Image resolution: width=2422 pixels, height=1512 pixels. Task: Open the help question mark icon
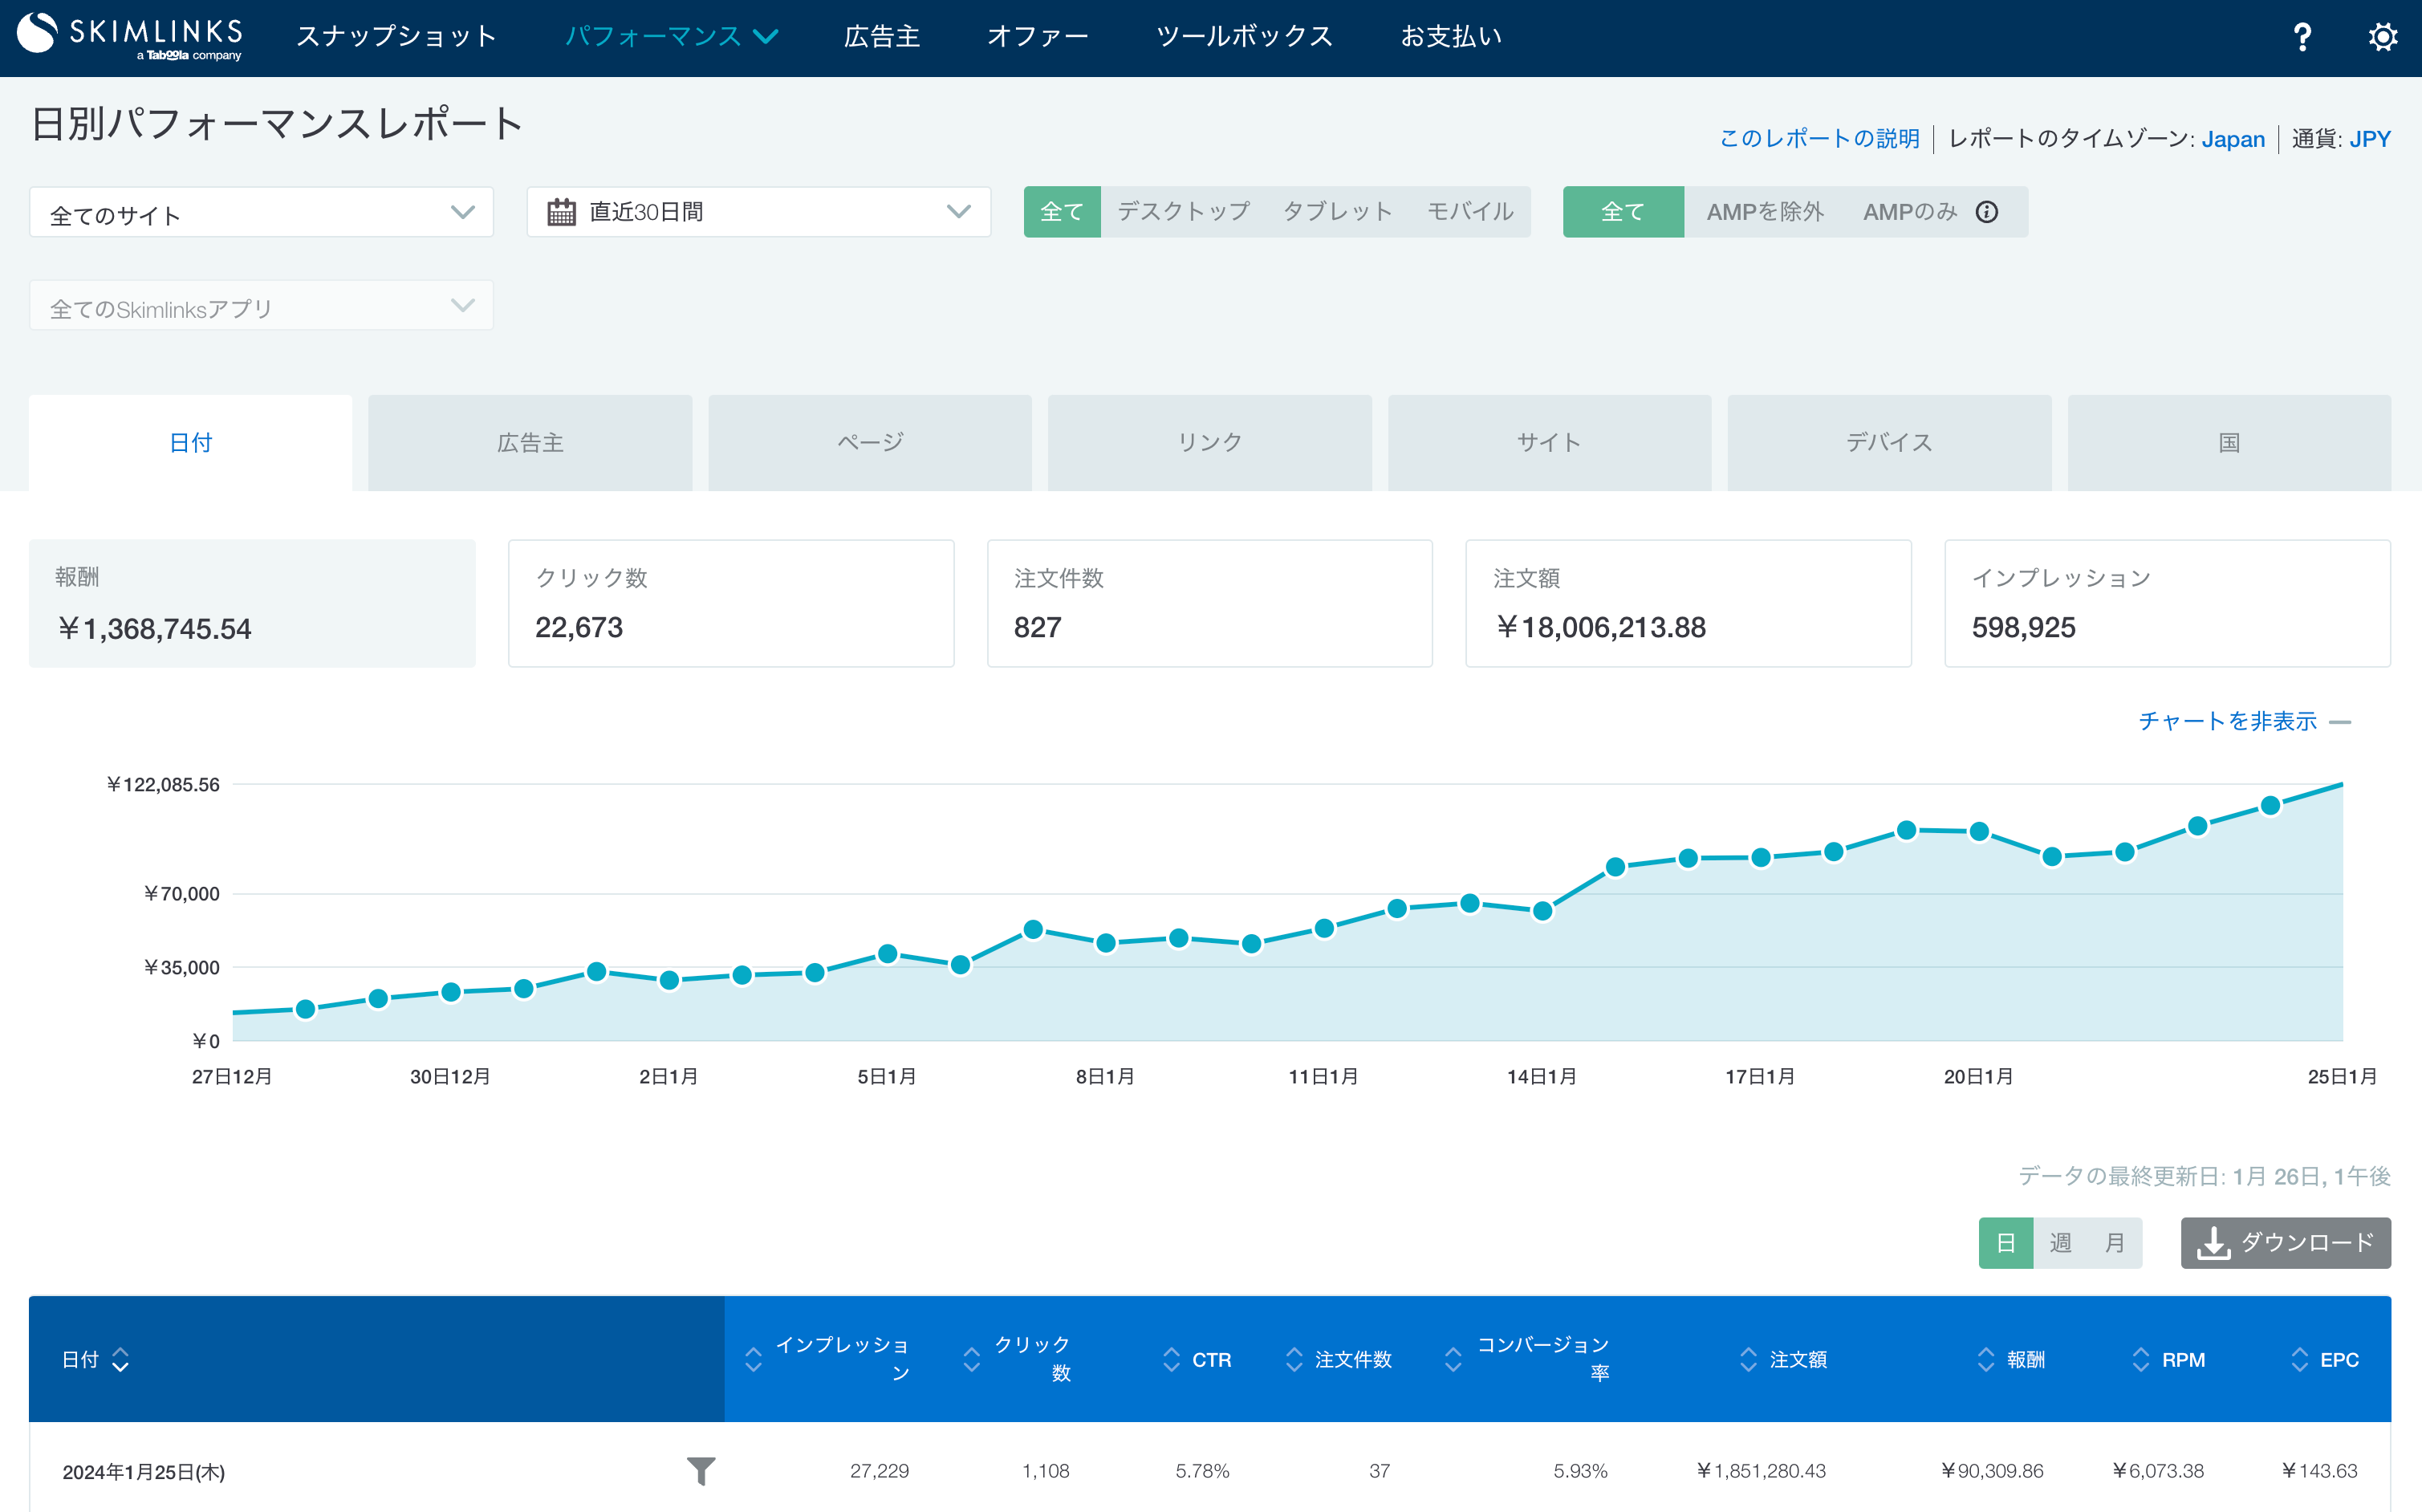2303,37
